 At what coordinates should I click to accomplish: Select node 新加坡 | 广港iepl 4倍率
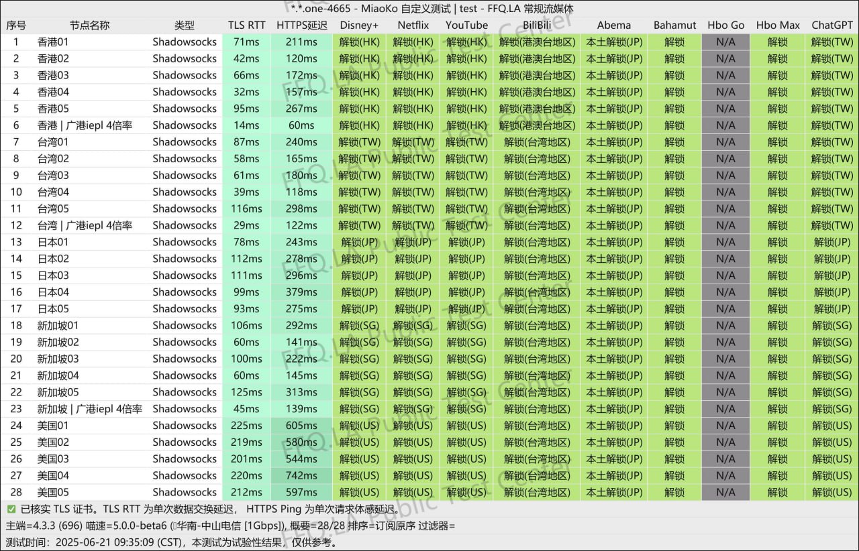pos(89,409)
